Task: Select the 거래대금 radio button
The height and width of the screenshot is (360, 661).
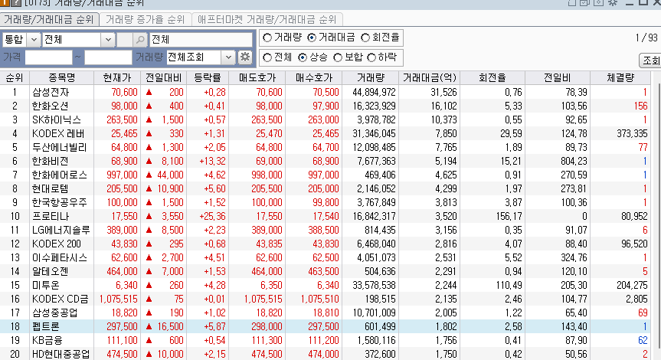Action: coord(312,38)
